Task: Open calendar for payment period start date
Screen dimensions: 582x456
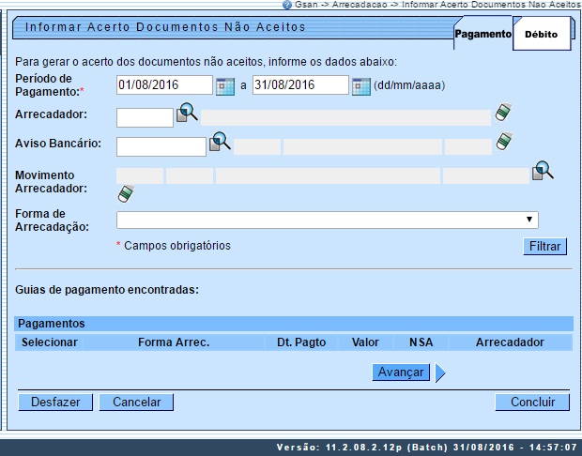Action: point(225,86)
